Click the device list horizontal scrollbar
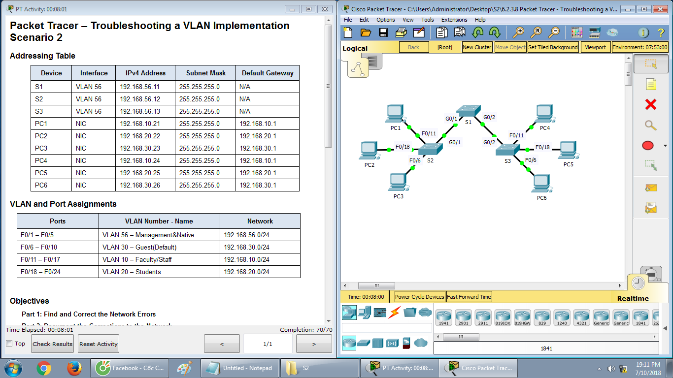This screenshot has width=673, height=378. (x=545, y=337)
